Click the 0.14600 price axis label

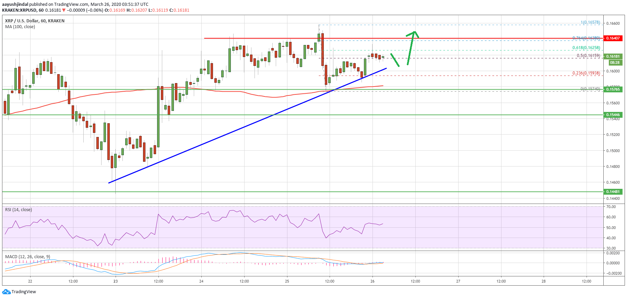click(613, 182)
